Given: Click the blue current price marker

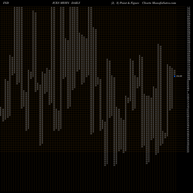Looking at the screenshot, I should [174, 76].
